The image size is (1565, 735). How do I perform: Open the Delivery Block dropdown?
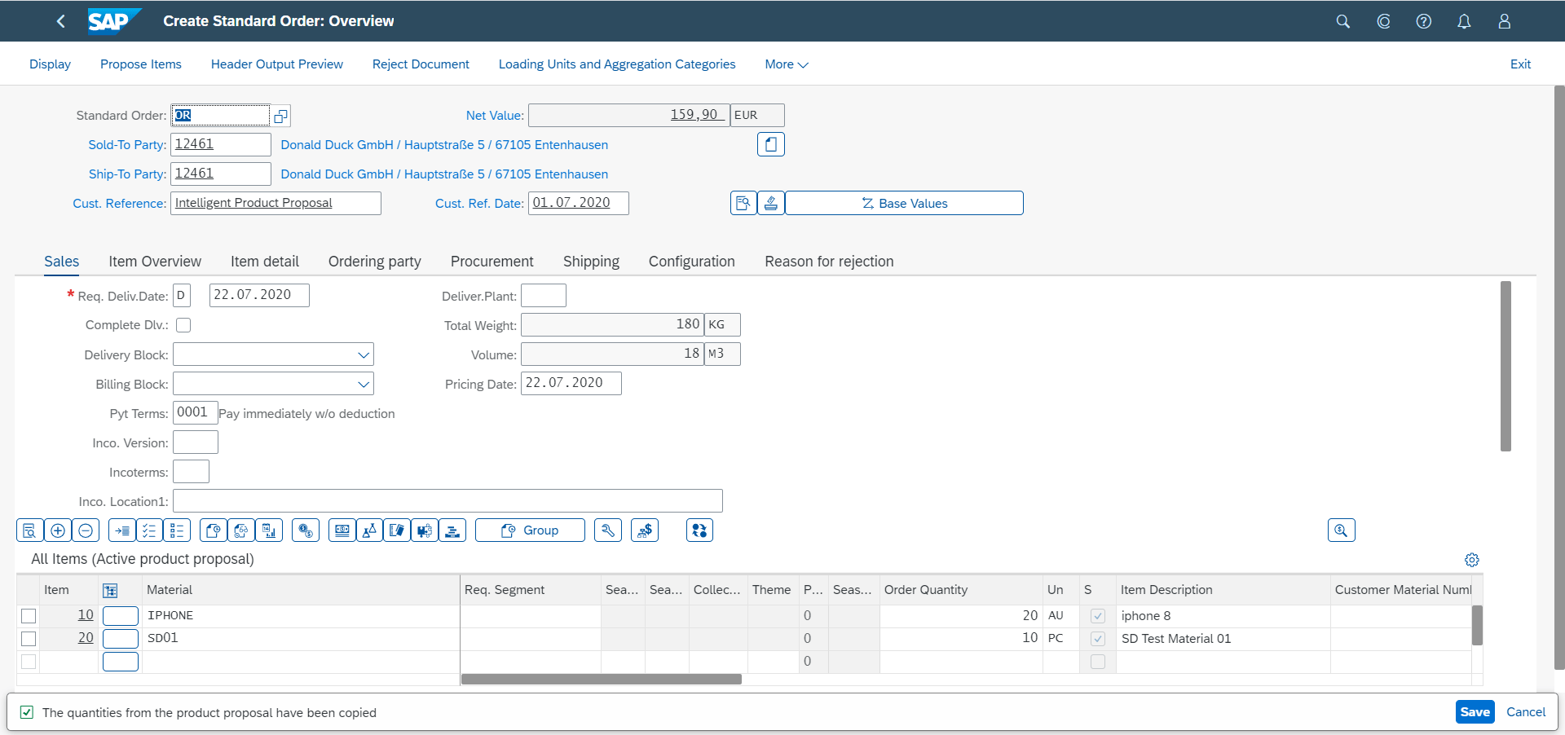[x=364, y=354]
